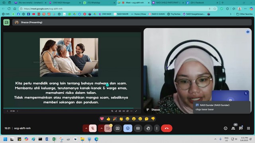The image size is (255, 143).
Task: Open the Activities grid icon
Action: click(x=249, y=128)
